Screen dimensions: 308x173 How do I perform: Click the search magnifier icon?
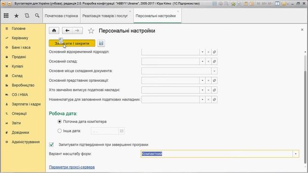tap(37, 15)
